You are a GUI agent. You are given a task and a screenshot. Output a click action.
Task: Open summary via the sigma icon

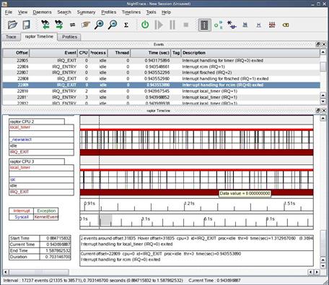point(126,25)
